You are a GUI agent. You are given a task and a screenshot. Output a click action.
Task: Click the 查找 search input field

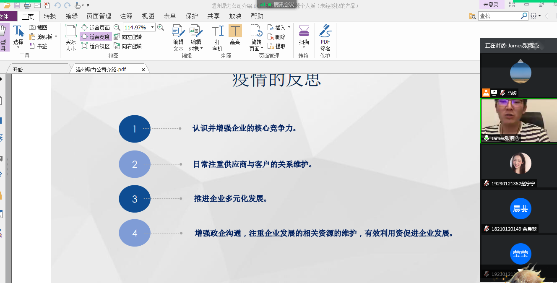[499, 16]
